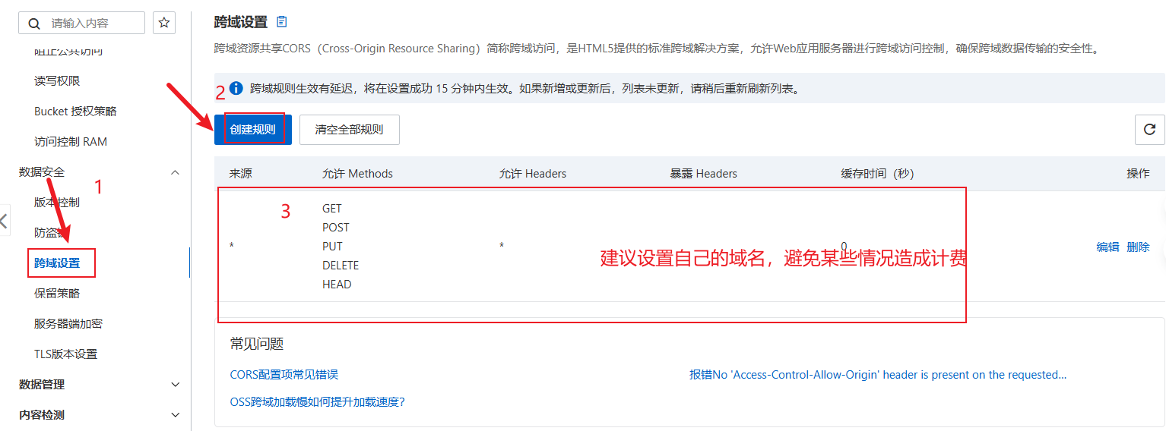Open 跨域设置 in the sidebar
Viewport: 1166px width, 431px height.
(57, 263)
